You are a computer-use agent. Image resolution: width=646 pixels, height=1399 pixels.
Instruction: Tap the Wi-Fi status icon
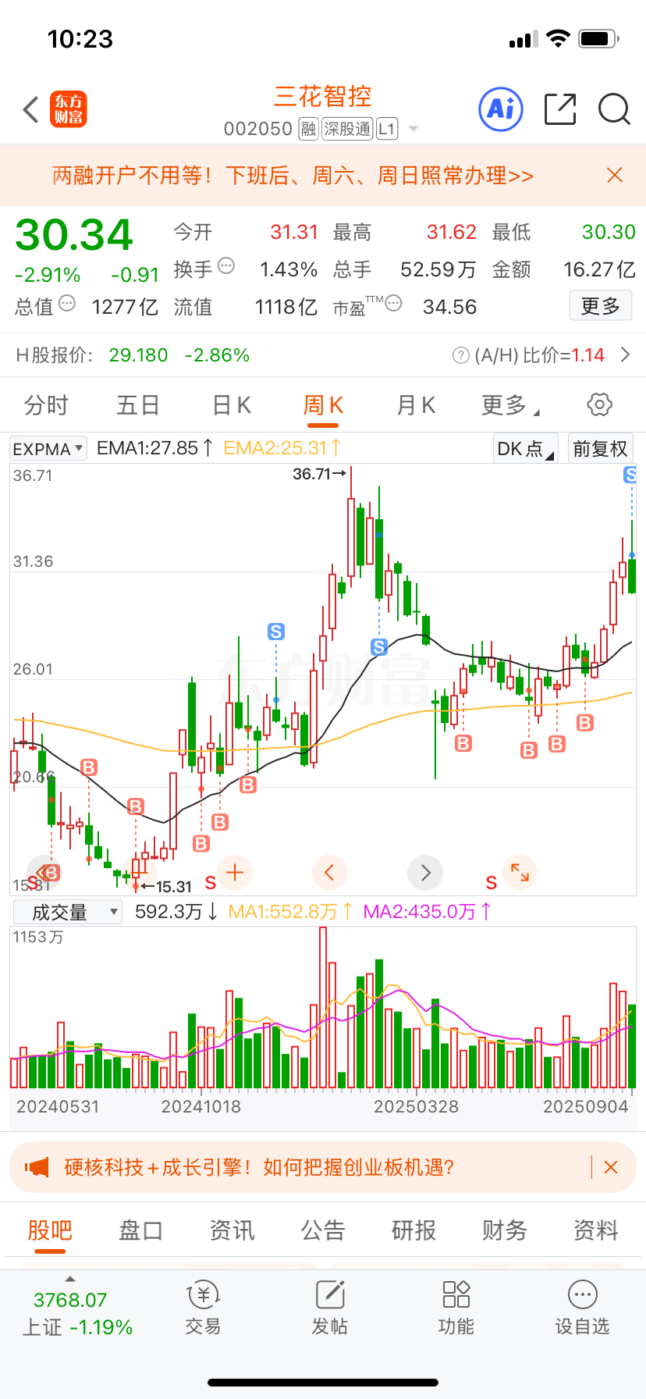[559, 38]
